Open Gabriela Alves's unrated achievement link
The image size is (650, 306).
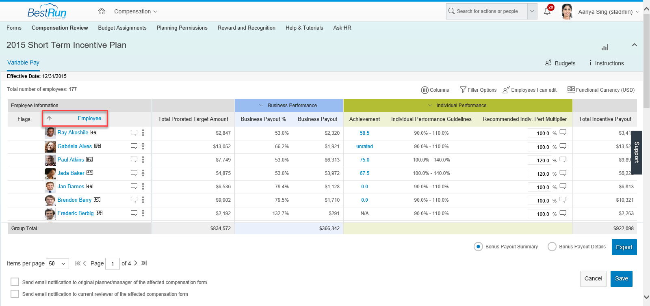coord(364,146)
